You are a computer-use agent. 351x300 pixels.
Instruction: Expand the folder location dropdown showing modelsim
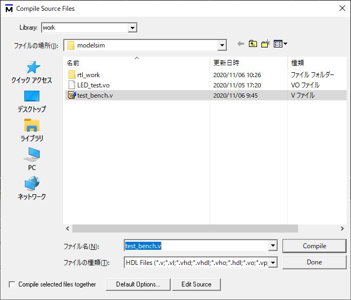click(221, 45)
